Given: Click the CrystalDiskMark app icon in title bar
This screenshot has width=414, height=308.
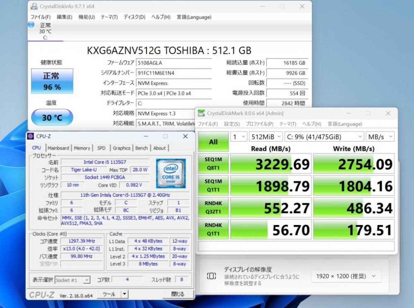Looking at the screenshot, I should [x=201, y=113].
